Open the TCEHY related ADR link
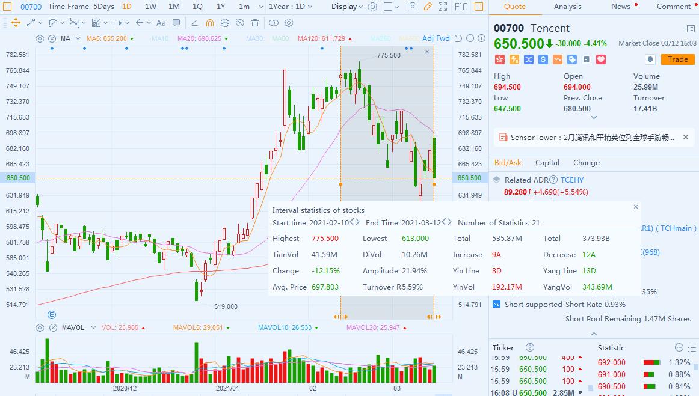Image resolution: width=699 pixels, height=396 pixels. 571,180
